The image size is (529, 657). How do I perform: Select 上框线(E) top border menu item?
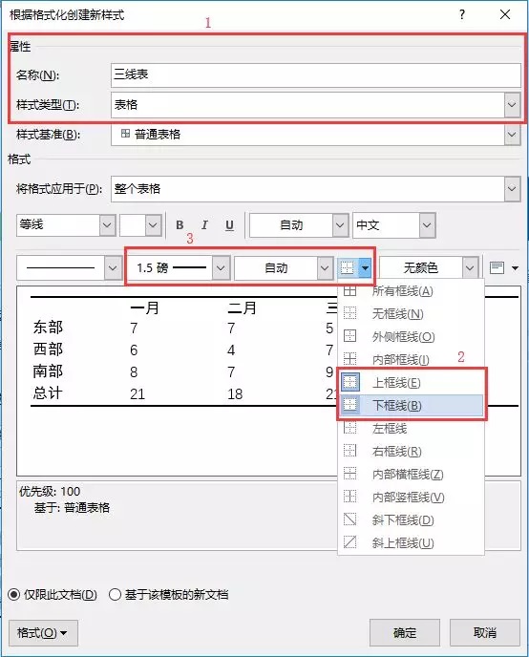411,382
